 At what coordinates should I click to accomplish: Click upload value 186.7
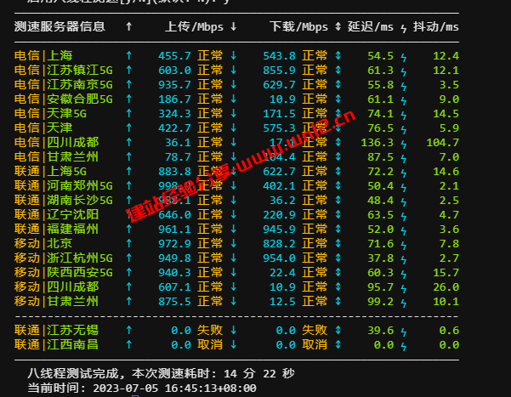174,99
